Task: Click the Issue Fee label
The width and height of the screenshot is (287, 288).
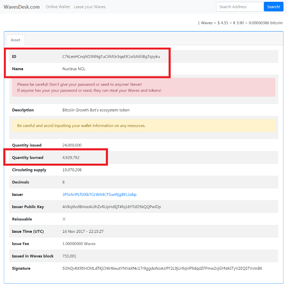Action: coord(20,244)
